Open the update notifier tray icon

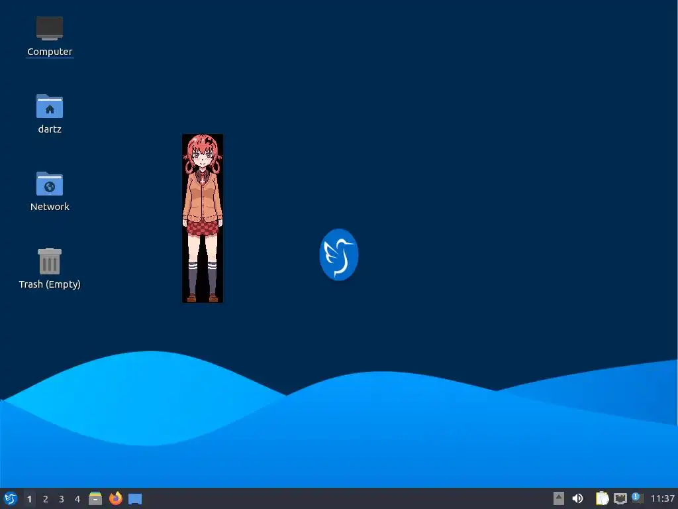tap(638, 498)
